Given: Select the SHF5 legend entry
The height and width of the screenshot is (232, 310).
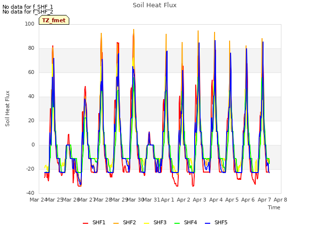Looking at the screenshot, I should click(x=217, y=222).
